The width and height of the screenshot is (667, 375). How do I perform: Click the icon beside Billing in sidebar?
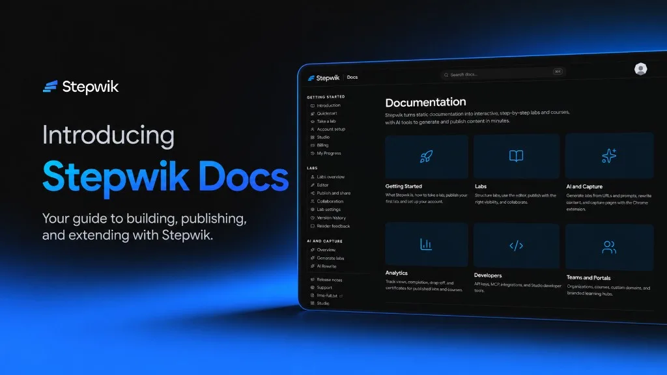click(312, 145)
